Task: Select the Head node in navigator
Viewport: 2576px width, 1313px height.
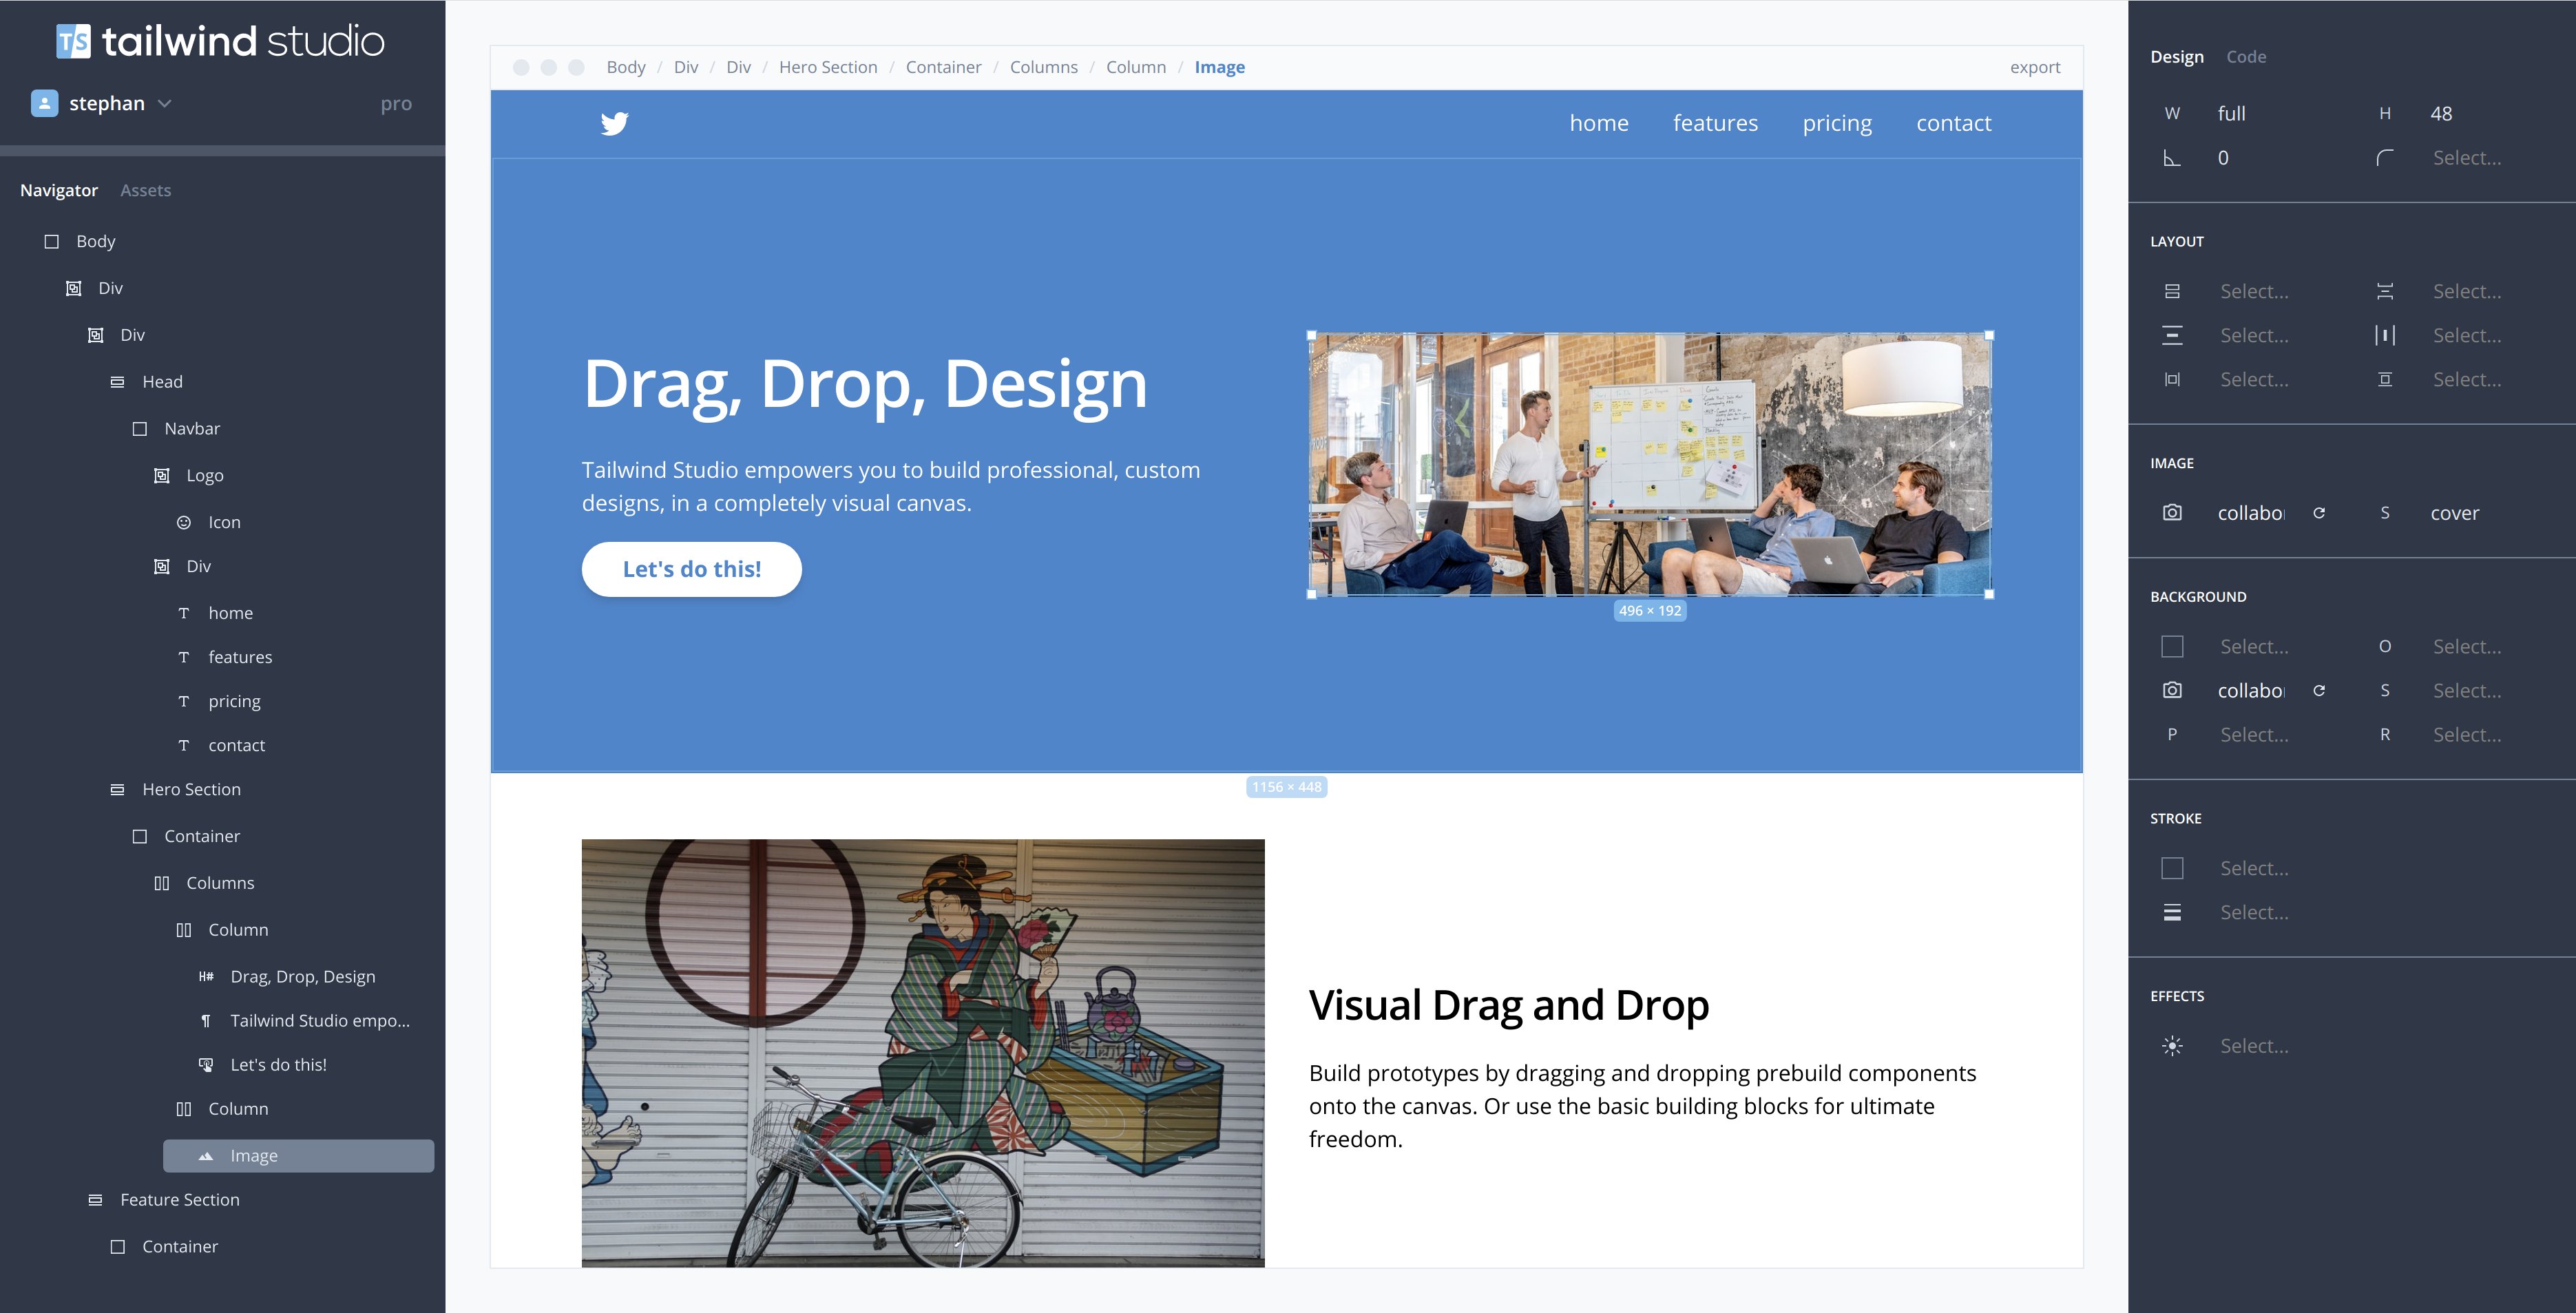Action: pyautogui.click(x=162, y=382)
